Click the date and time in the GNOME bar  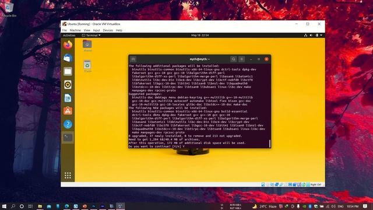tap(200, 35)
